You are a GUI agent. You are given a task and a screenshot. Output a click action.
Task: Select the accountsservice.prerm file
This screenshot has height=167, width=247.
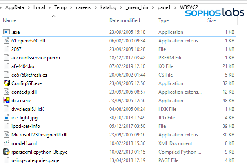(x=36, y=57)
